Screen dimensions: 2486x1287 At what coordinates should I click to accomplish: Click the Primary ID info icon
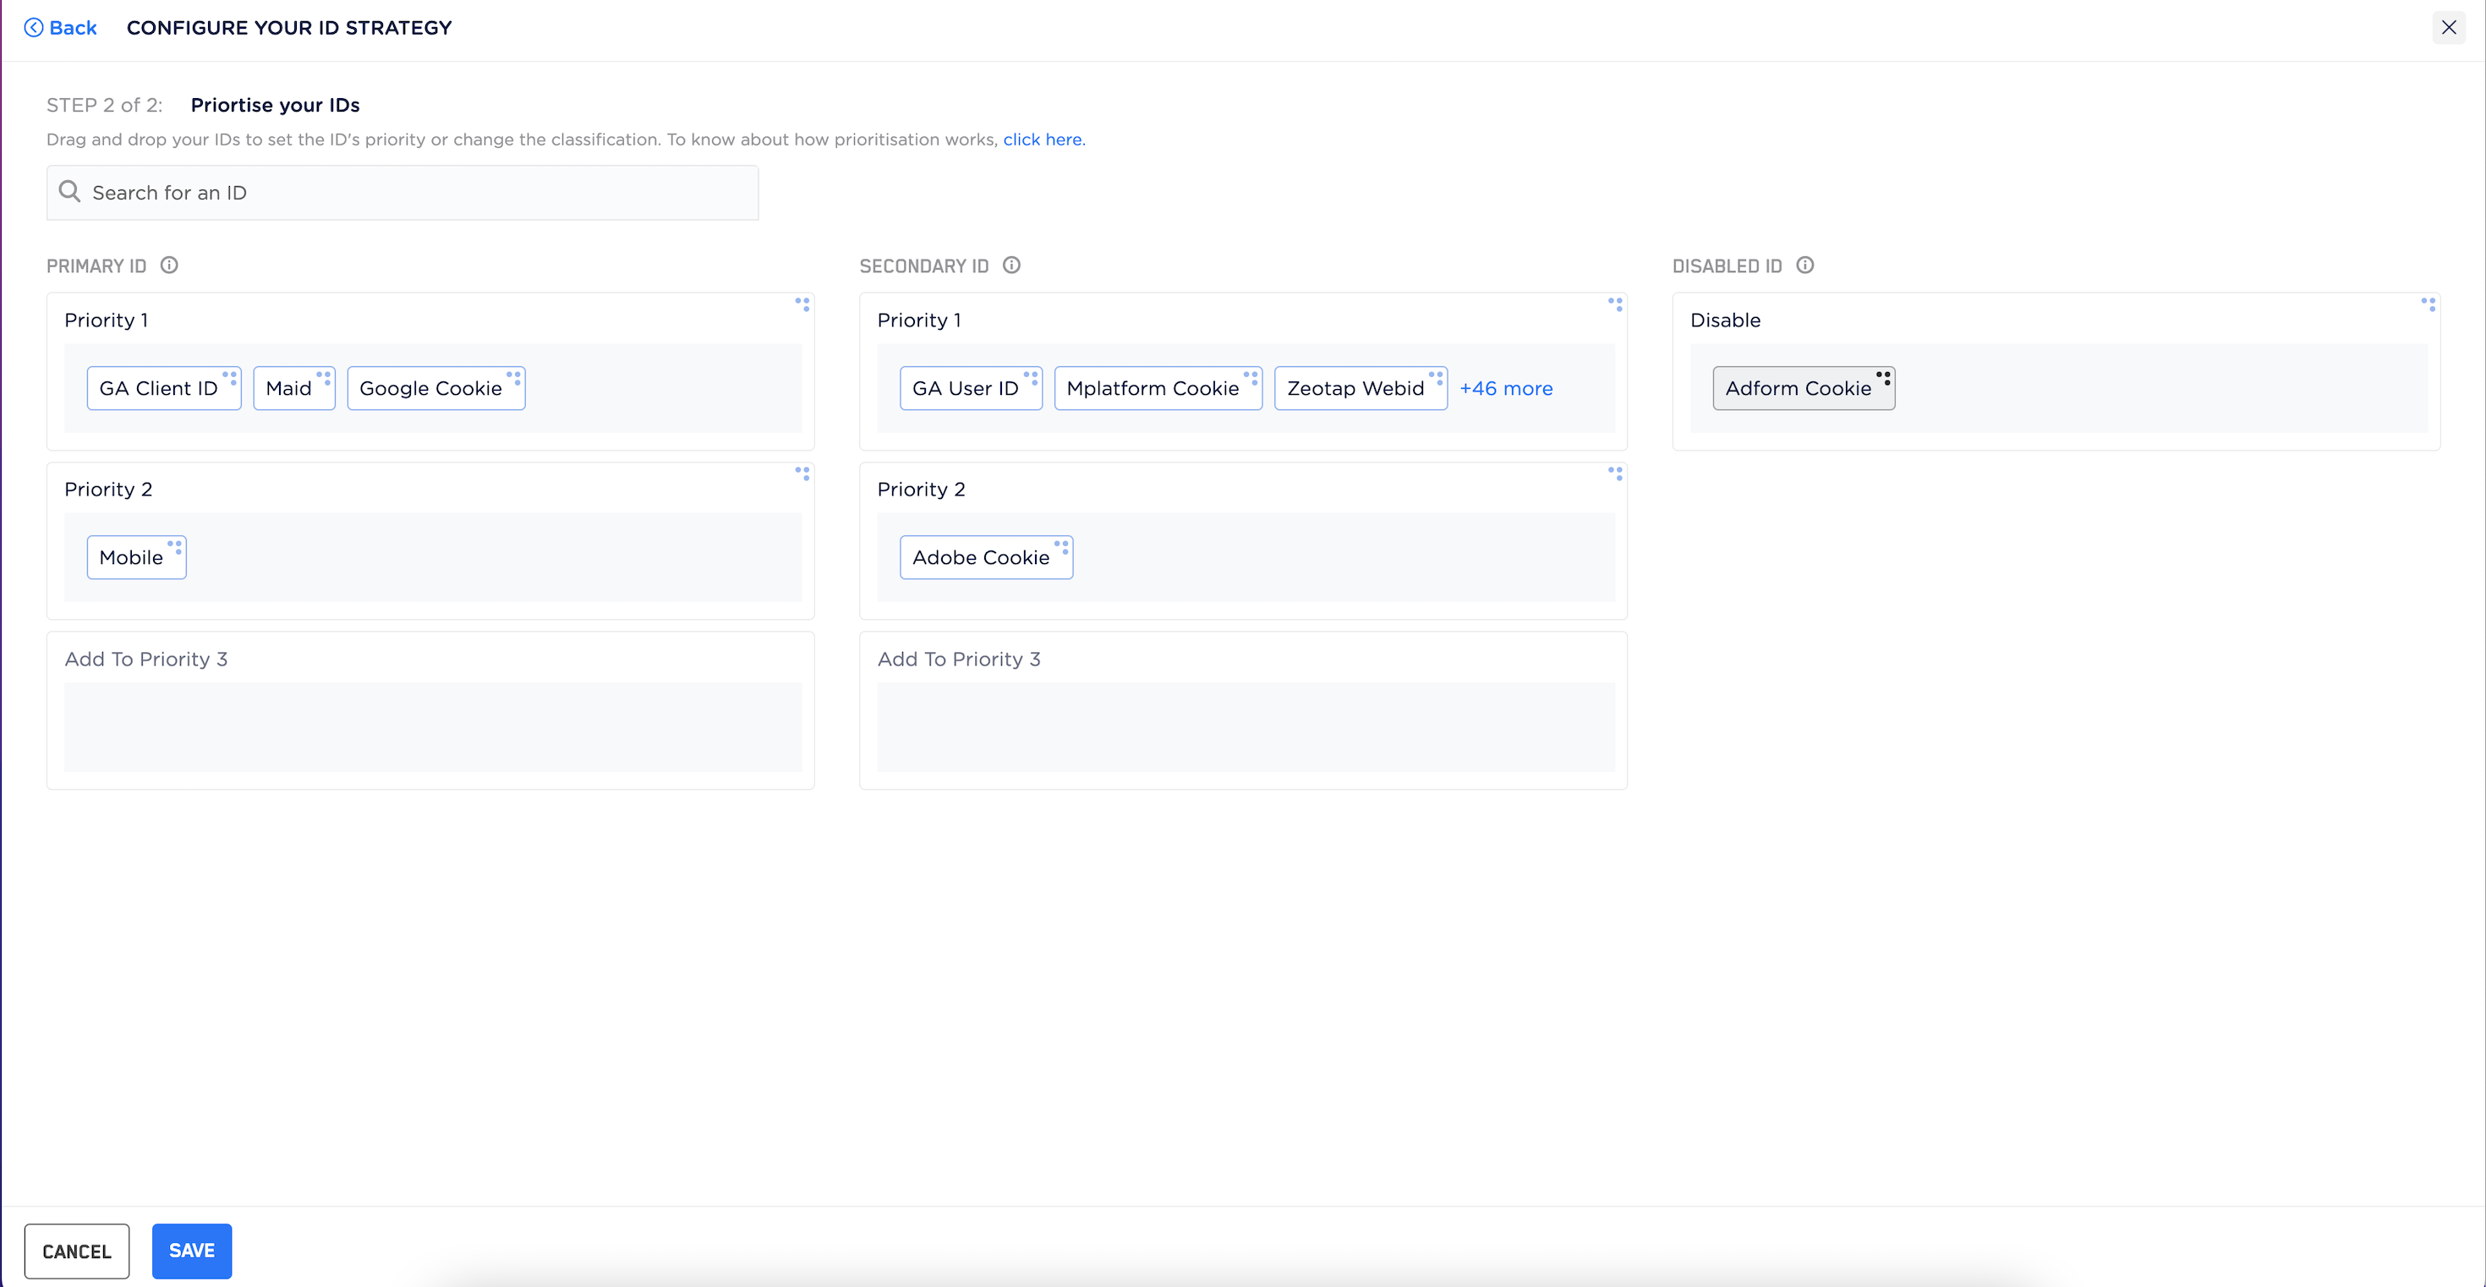pos(169,266)
